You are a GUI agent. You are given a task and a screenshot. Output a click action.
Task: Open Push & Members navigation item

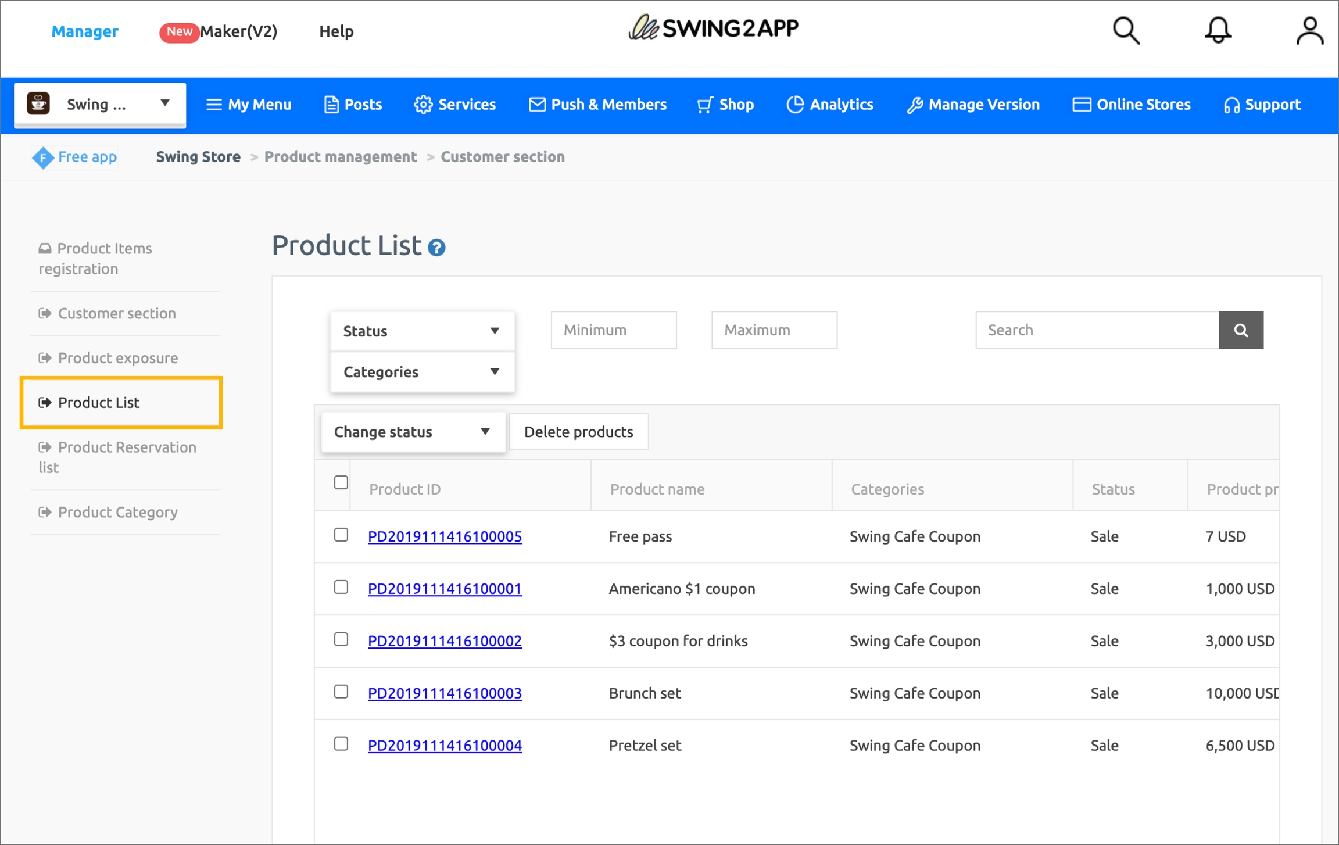[598, 105]
